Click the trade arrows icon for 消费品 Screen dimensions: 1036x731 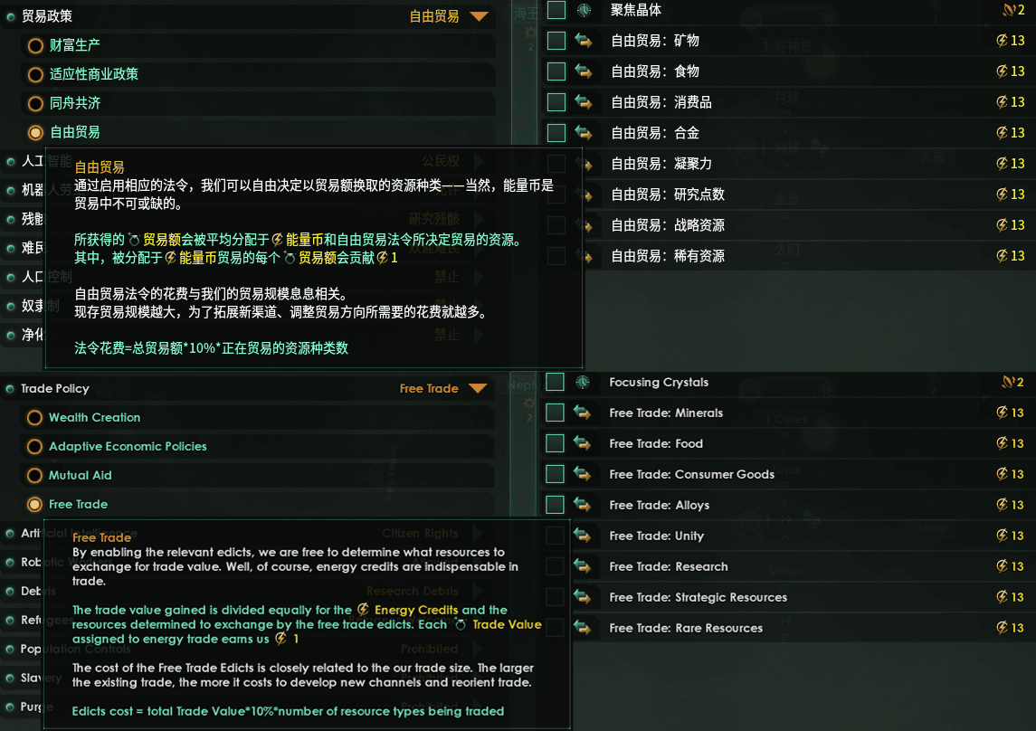pos(584,102)
